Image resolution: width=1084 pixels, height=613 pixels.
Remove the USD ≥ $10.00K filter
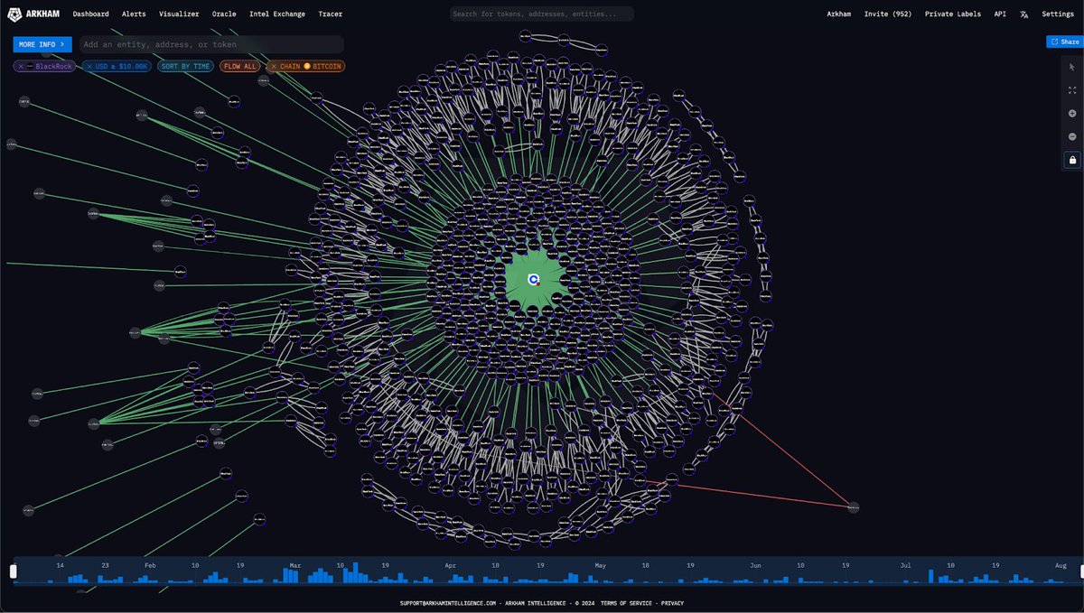pos(89,67)
